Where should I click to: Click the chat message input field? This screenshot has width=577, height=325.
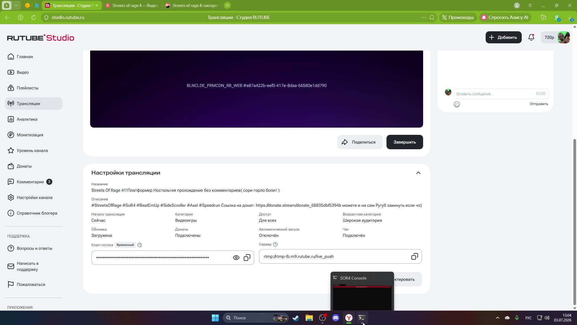coord(501,94)
